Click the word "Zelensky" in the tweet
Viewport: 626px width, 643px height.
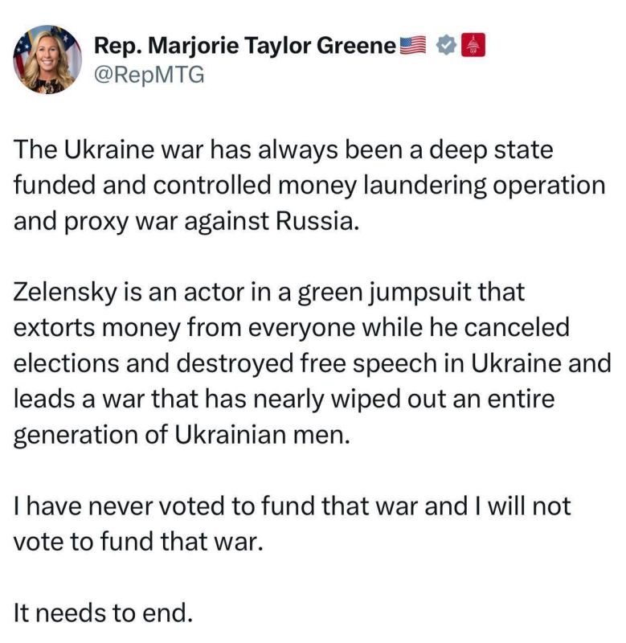65,293
